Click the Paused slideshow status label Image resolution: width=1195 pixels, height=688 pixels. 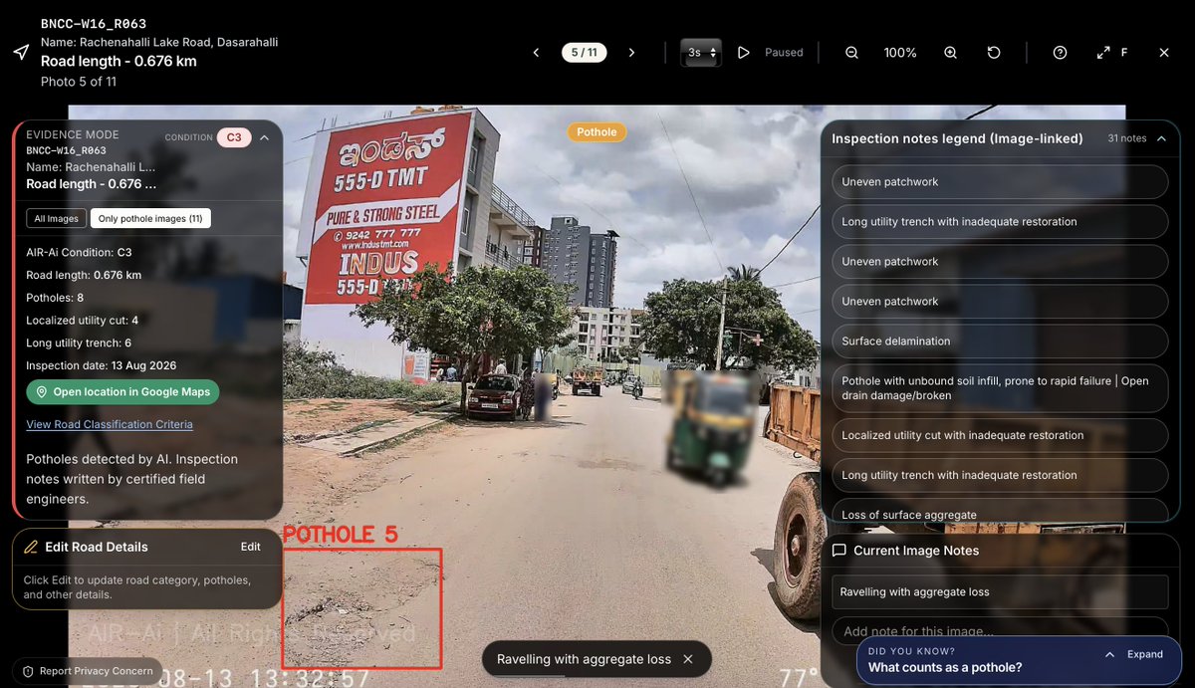[784, 53]
